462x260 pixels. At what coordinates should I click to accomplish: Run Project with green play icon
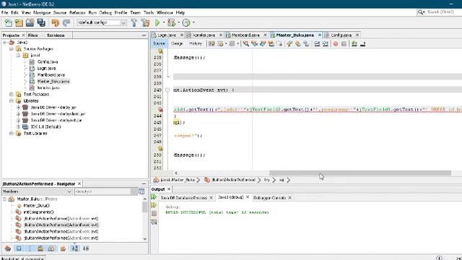click(x=157, y=22)
